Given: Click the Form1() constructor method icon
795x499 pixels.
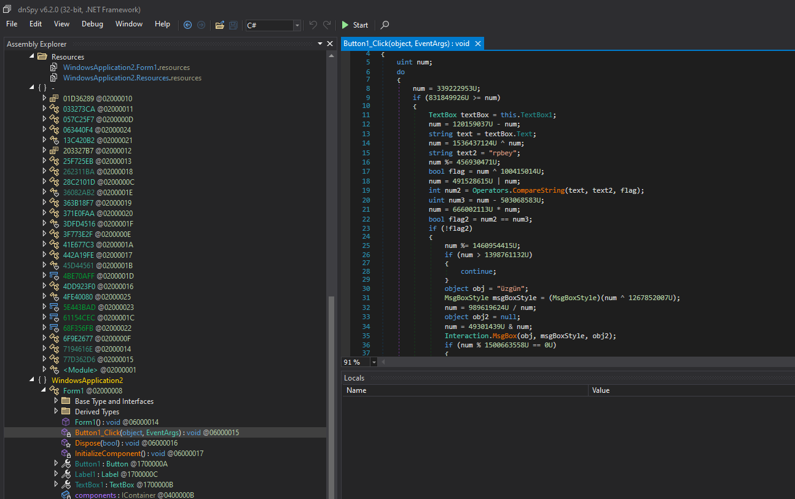Looking at the screenshot, I should pos(66,422).
